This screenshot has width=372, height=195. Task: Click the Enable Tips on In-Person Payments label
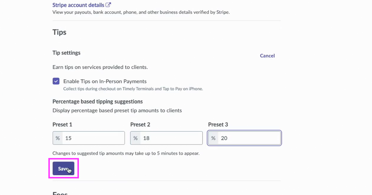click(x=105, y=81)
